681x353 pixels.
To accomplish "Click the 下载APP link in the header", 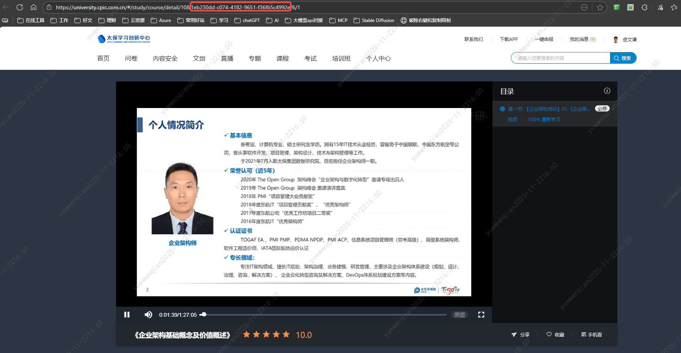I will click(509, 39).
